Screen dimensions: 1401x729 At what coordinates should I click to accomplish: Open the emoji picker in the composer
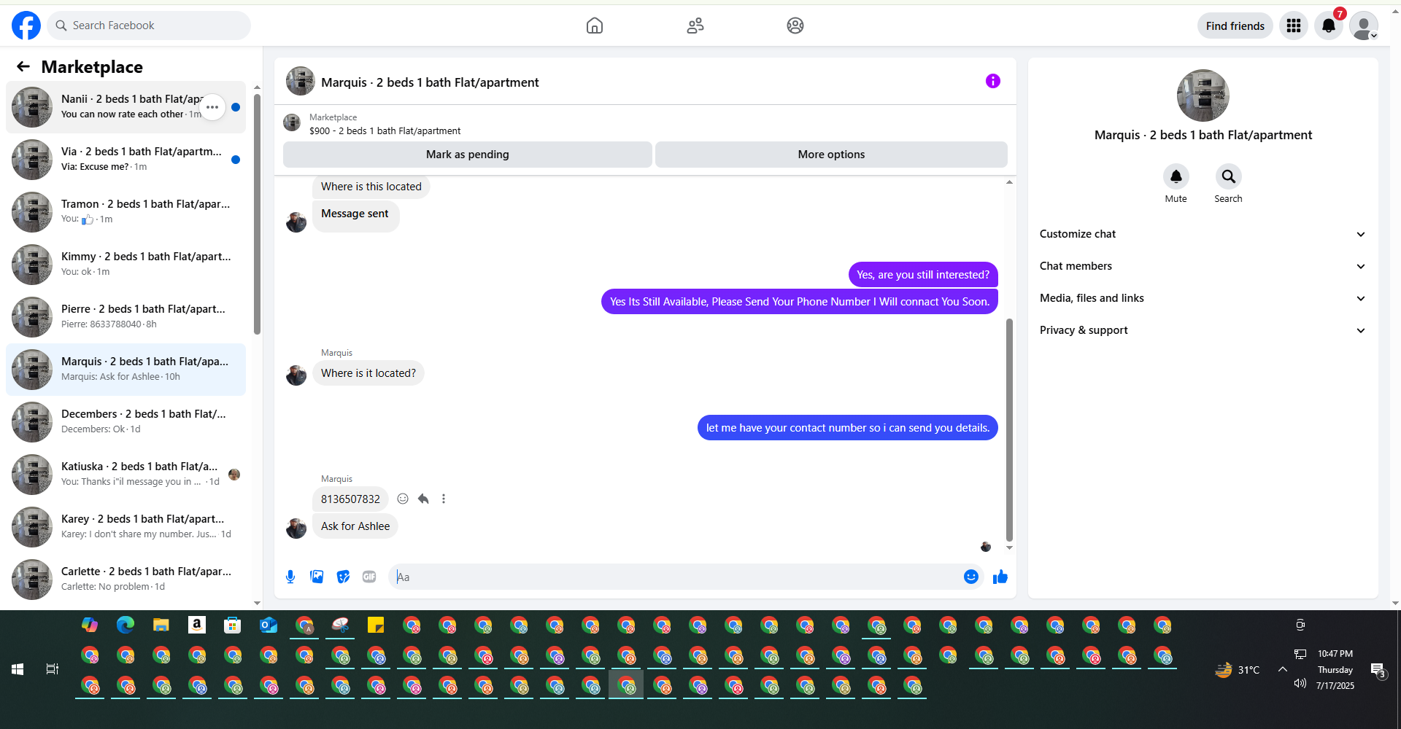coord(971,577)
